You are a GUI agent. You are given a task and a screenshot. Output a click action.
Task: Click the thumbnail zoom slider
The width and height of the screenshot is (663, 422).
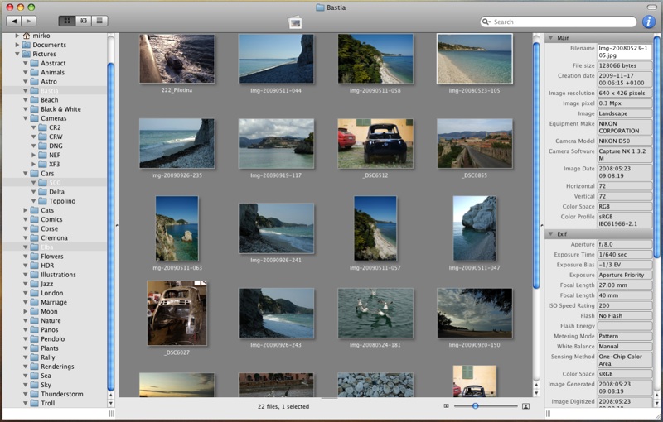[x=476, y=406]
